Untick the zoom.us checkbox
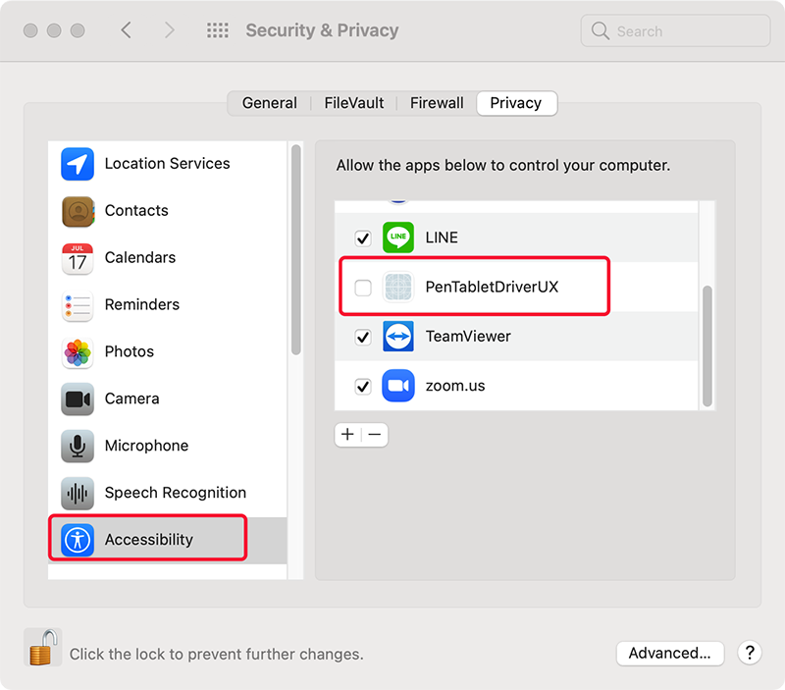 tap(363, 386)
